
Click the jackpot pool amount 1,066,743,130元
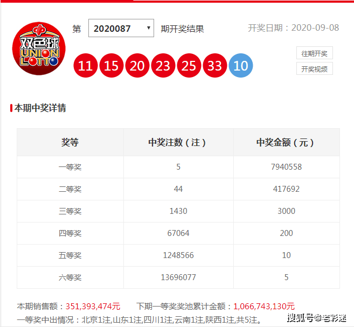[264, 306]
